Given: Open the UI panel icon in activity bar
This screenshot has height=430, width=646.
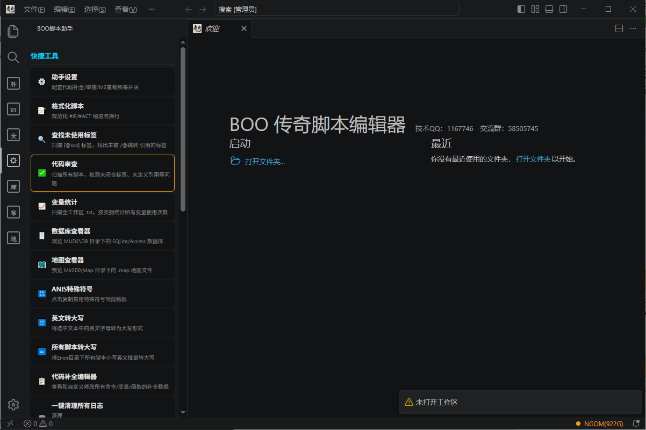Looking at the screenshot, I should click(x=13, y=110).
